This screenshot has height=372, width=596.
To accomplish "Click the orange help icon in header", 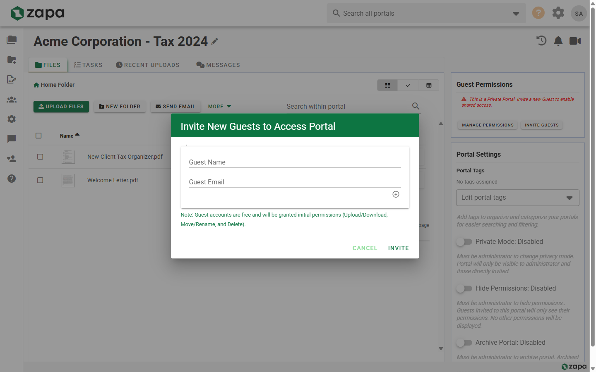I will (538, 13).
